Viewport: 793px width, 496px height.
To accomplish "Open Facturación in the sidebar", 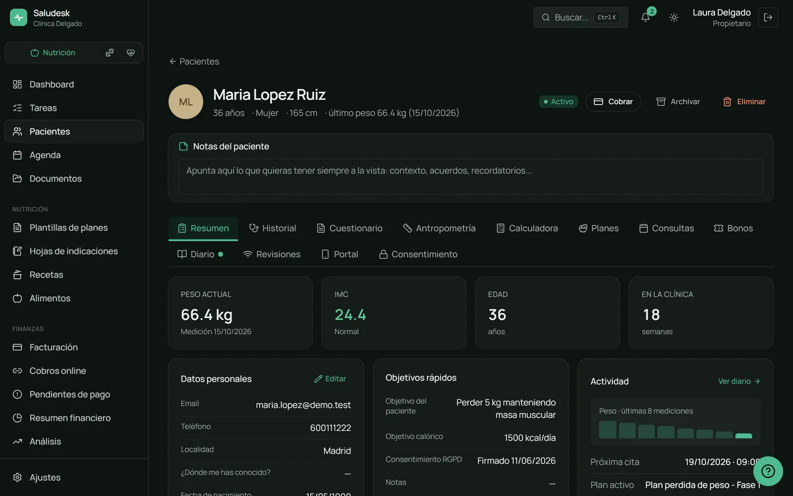I will tap(74, 347).
